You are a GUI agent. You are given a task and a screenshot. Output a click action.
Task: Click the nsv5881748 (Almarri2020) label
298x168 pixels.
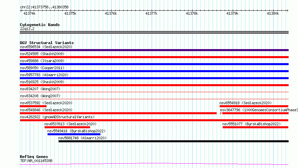[82, 138]
